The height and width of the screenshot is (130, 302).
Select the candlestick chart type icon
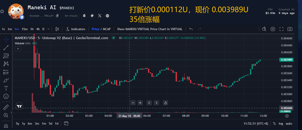pyautogui.click(x=57, y=29)
